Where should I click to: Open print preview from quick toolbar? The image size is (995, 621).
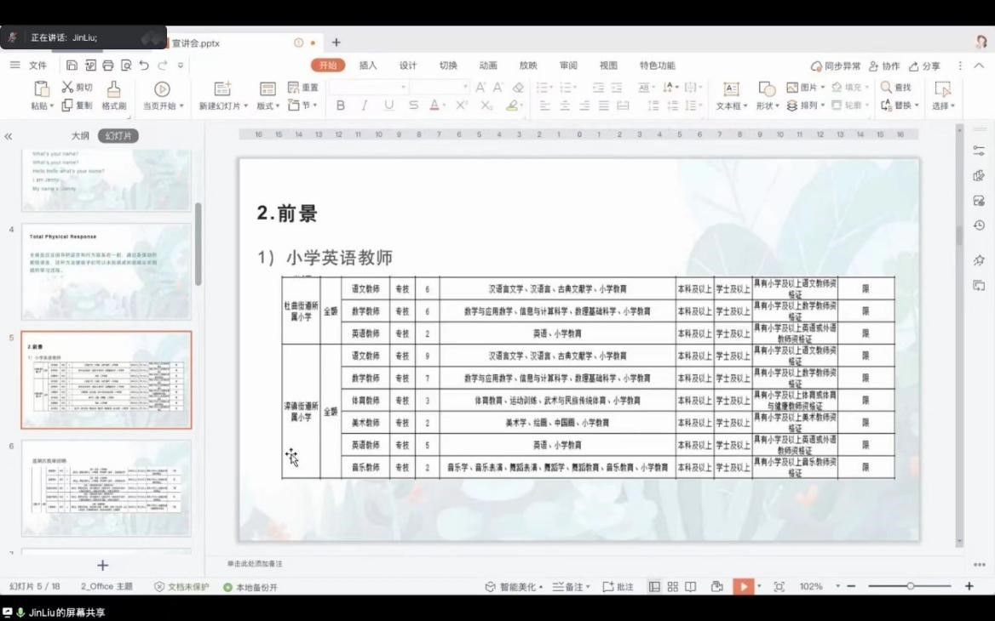coord(126,66)
